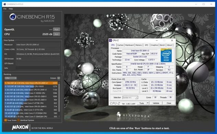Select ranking row Xeon CPU E5-2665 0
Screen dimensions: 217x134
coord(31,100)
